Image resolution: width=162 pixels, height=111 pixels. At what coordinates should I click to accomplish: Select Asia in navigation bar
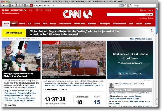[x=45, y=24]
